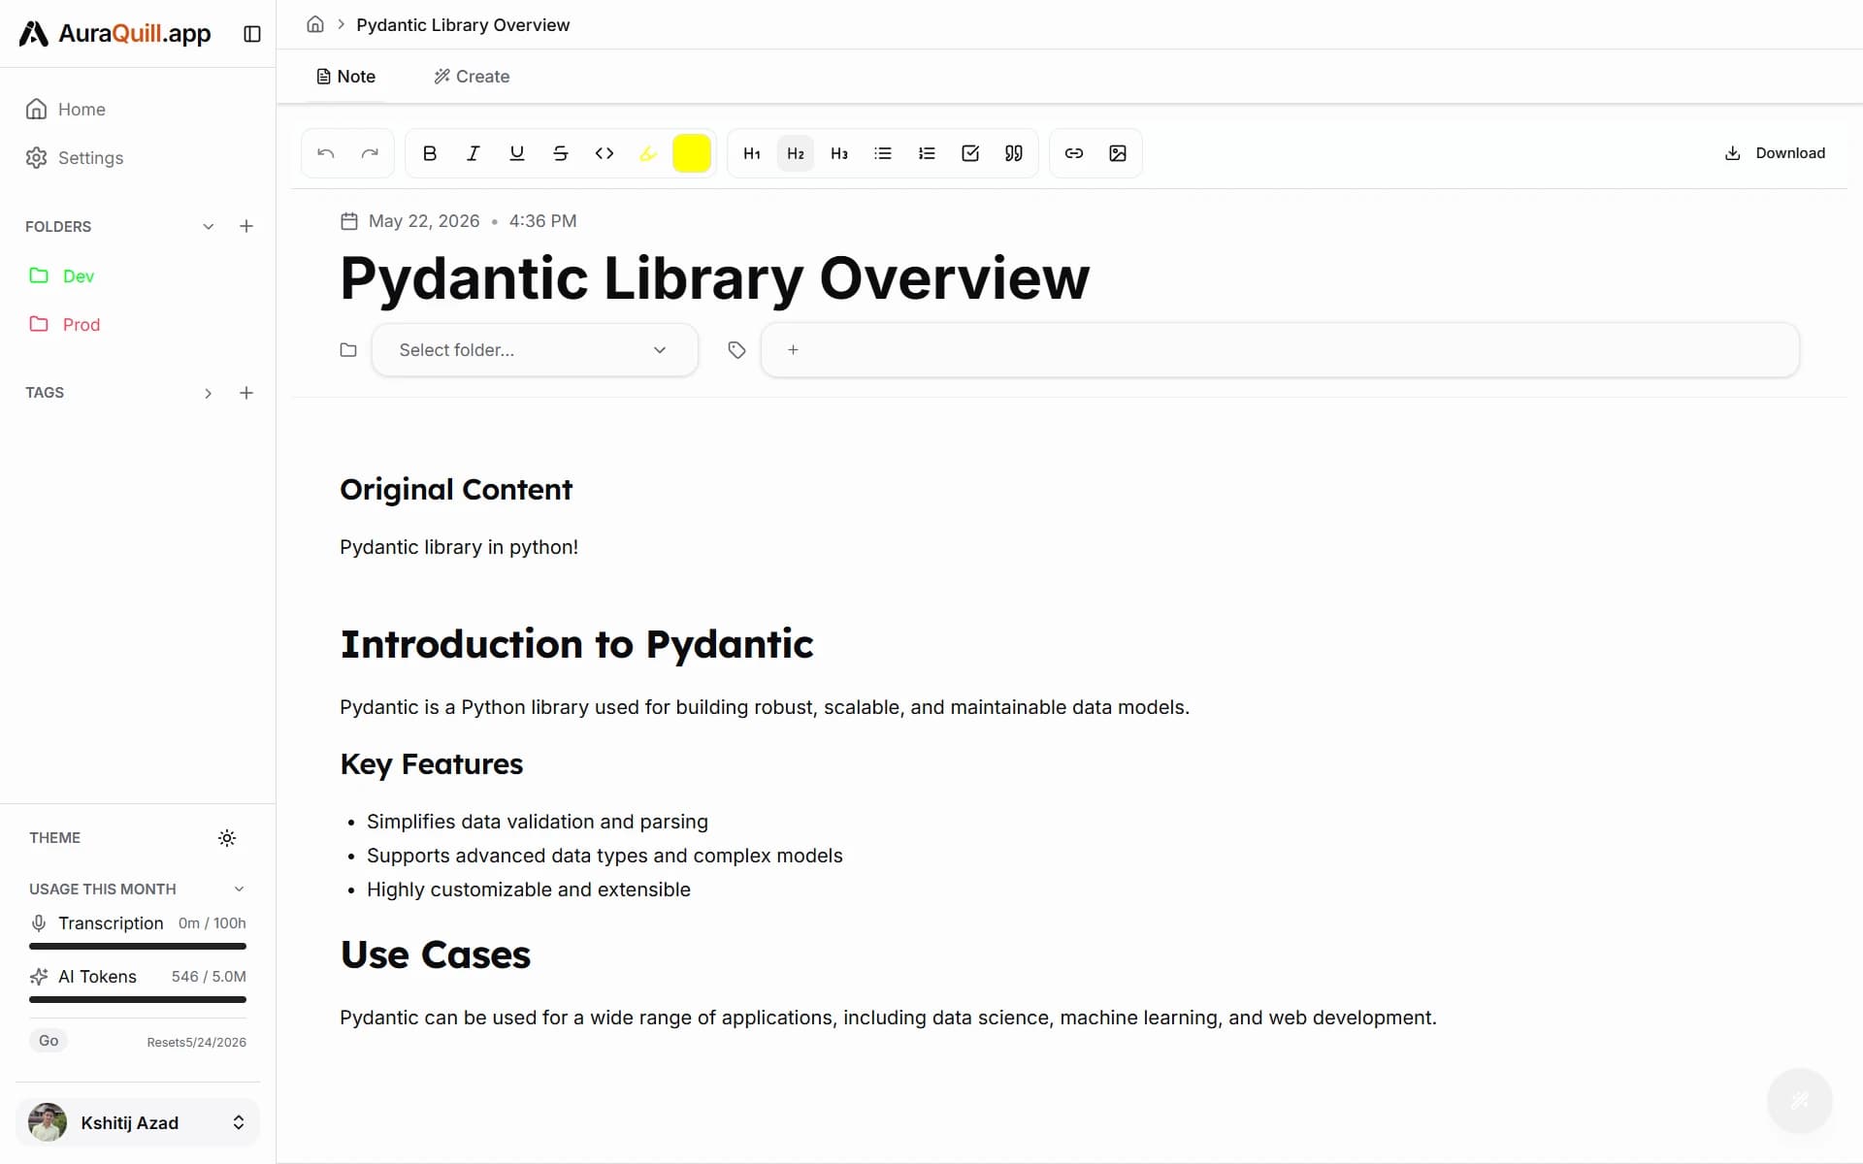Collapse the Folders section
Screen dimensions: 1863x1164
pos(208,227)
